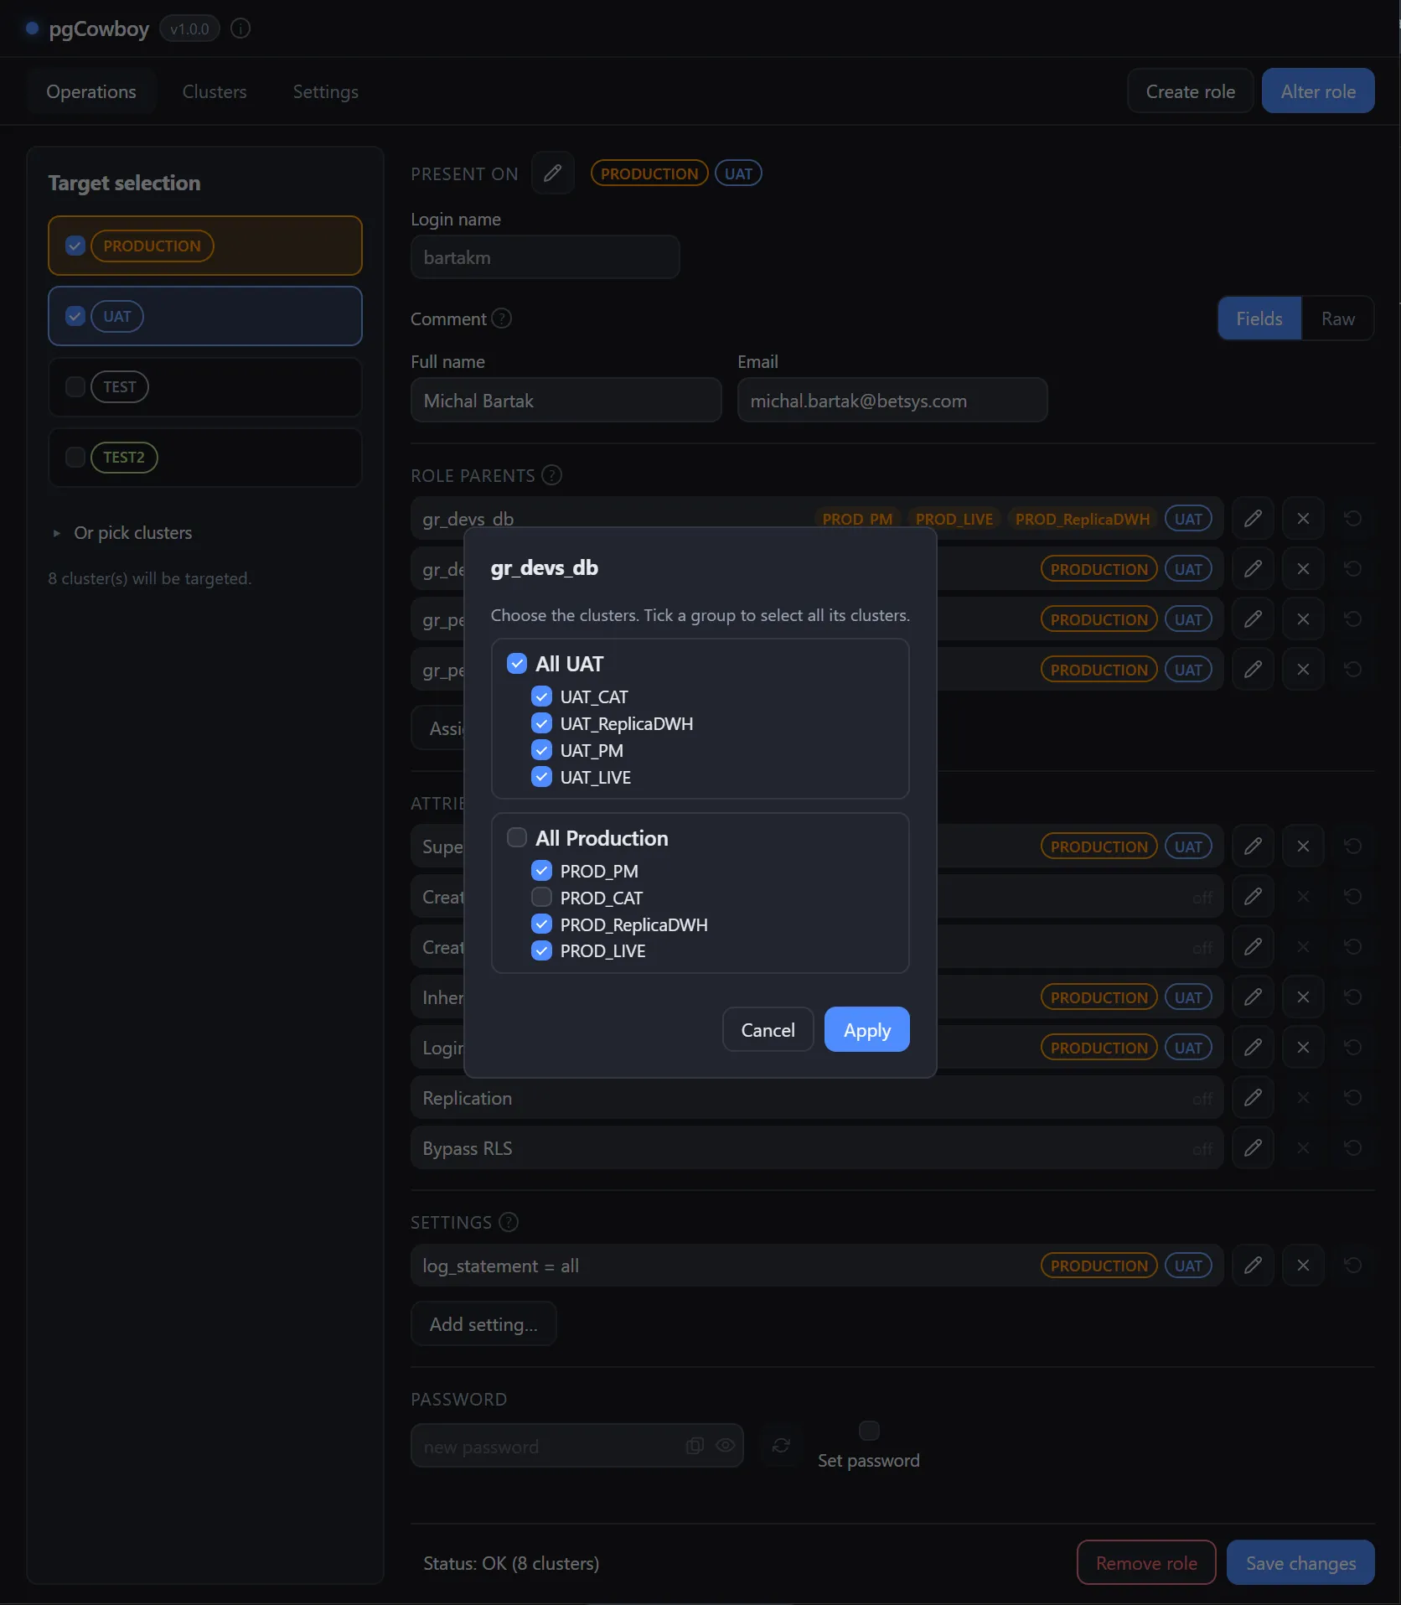Cancel the gr_devs_db cluster dialog
The height and width of the screenshot is (1605, 1401).
click(768, 1029)
